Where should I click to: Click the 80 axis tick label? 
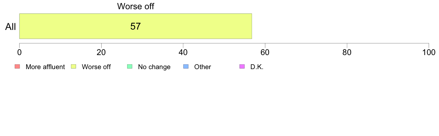pos(347,52)
